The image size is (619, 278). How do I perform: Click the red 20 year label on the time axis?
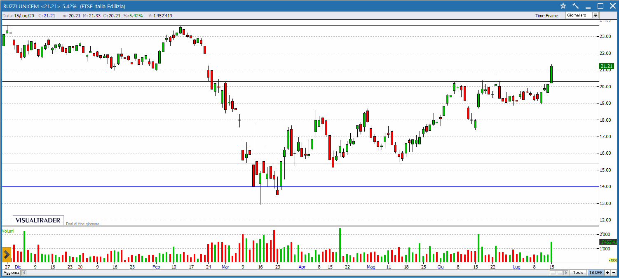click(80, 267)
